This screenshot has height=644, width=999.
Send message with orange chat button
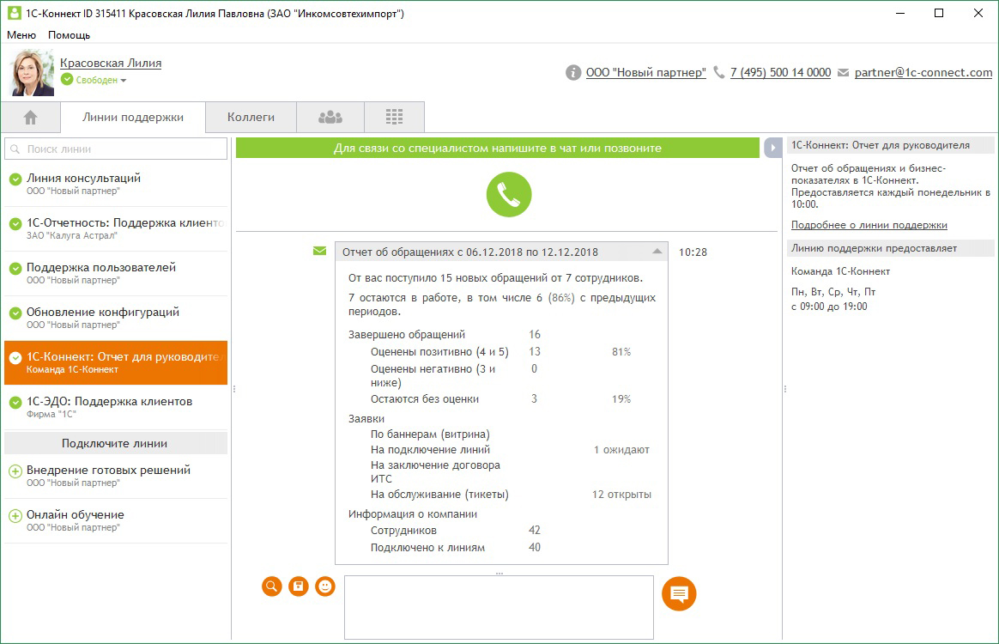coord(679,594)
